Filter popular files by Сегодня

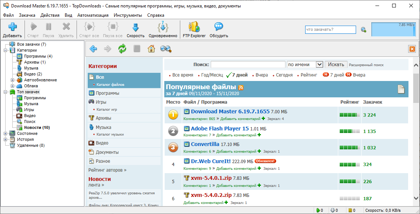click(284, 75)
